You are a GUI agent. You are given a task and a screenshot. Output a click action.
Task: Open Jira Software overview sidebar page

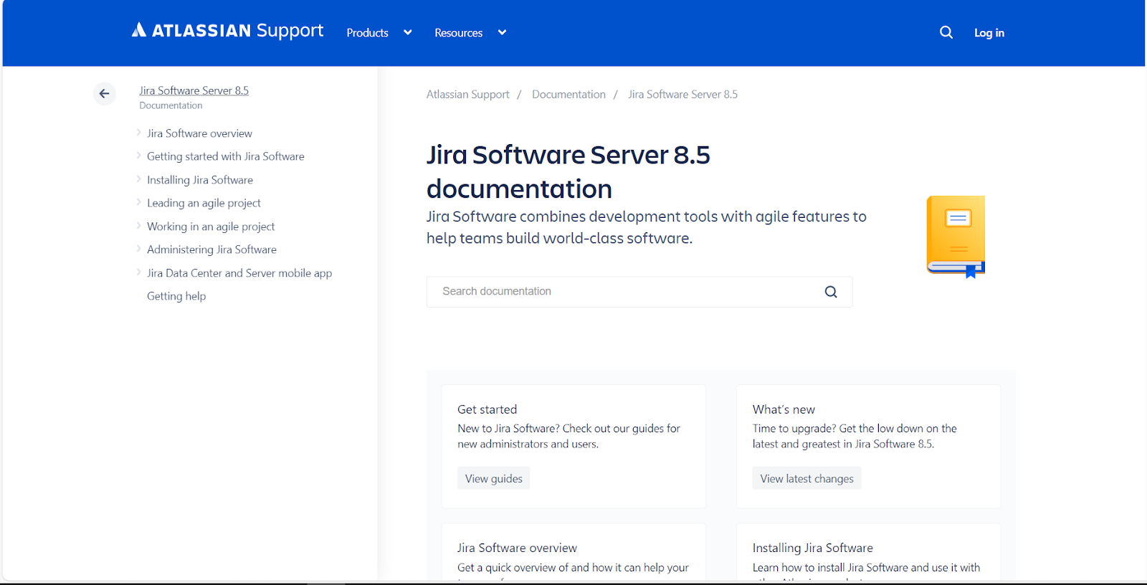pos(199,133)
